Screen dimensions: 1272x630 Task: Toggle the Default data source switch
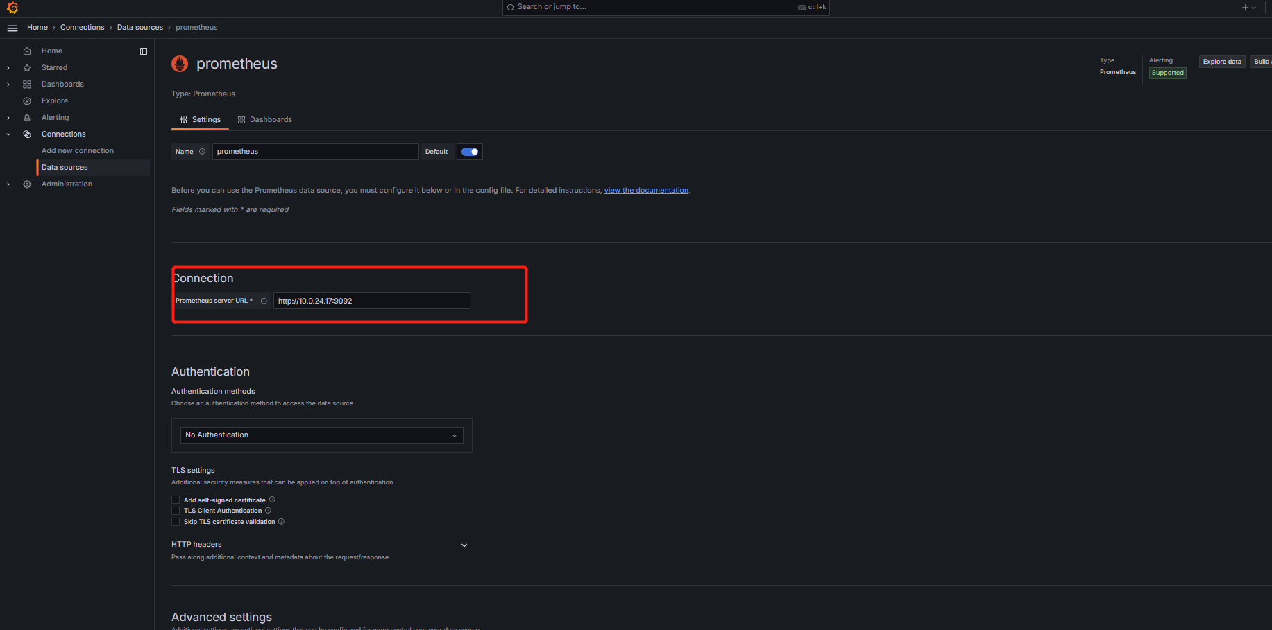tap(470, 152)
